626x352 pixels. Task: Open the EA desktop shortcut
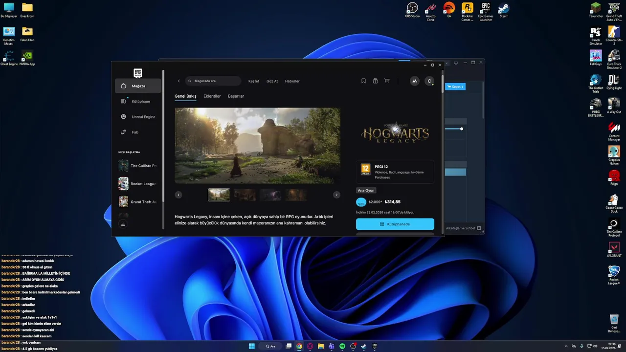[x=449, y=11]
